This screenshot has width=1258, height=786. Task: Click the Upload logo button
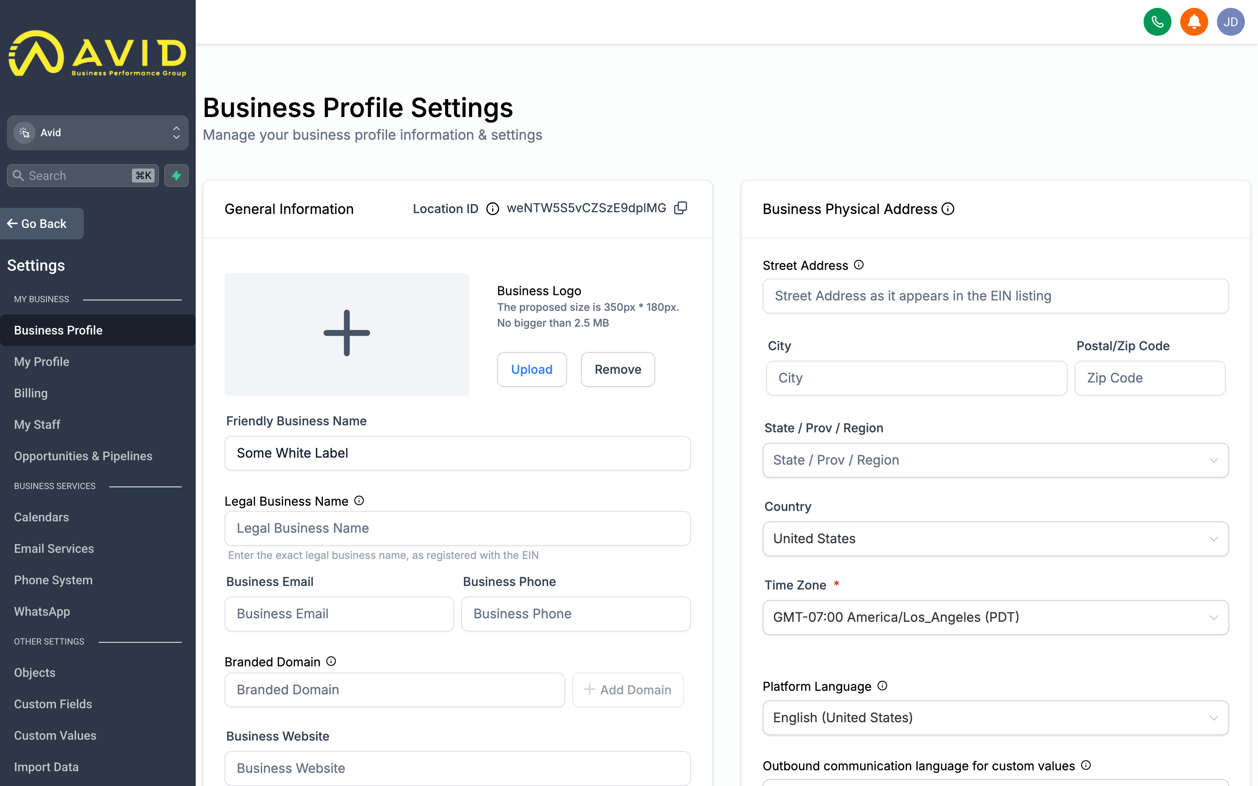click(x=532, y=369)
